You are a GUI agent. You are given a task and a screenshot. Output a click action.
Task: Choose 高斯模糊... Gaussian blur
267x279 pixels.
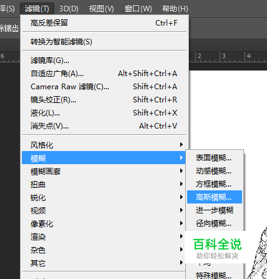[x=215, y=197]
